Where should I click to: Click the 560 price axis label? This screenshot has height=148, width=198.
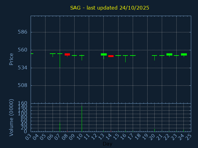coord(22,50)
